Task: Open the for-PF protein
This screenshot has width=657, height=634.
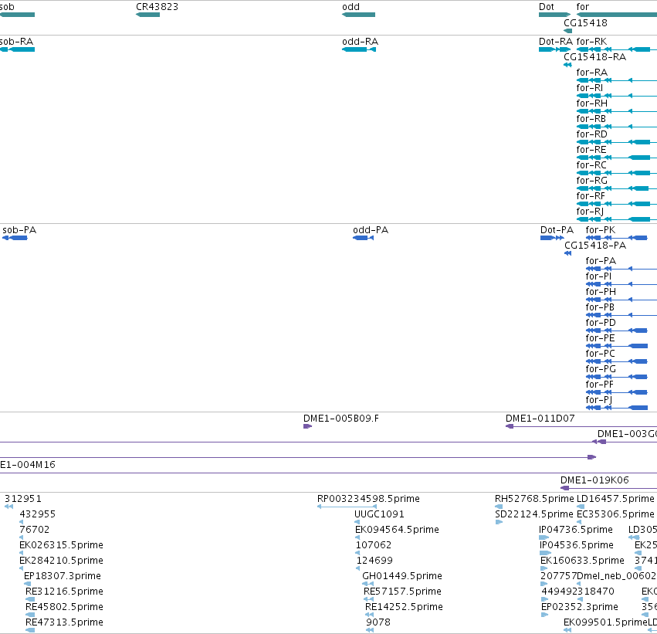Action: [x=617, y=392]
